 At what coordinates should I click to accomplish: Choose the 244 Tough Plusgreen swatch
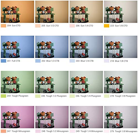point(4,96)
